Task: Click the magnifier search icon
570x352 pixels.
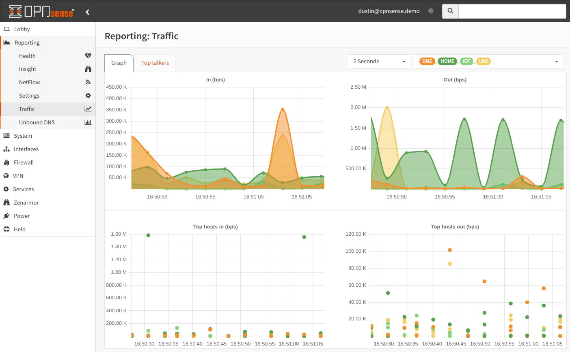Action: (x=450, y=11)
